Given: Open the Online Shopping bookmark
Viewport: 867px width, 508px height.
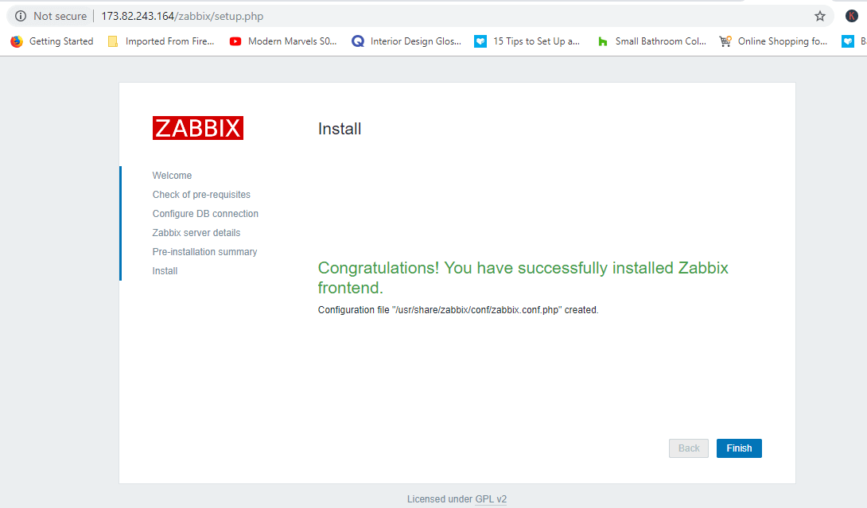Looking at the screenshot, I should [774, 41].
